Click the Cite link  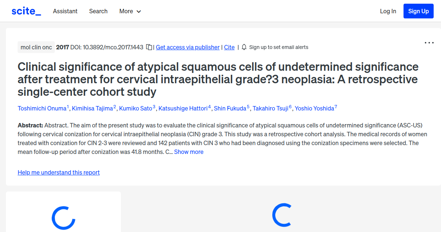[229, 47]
